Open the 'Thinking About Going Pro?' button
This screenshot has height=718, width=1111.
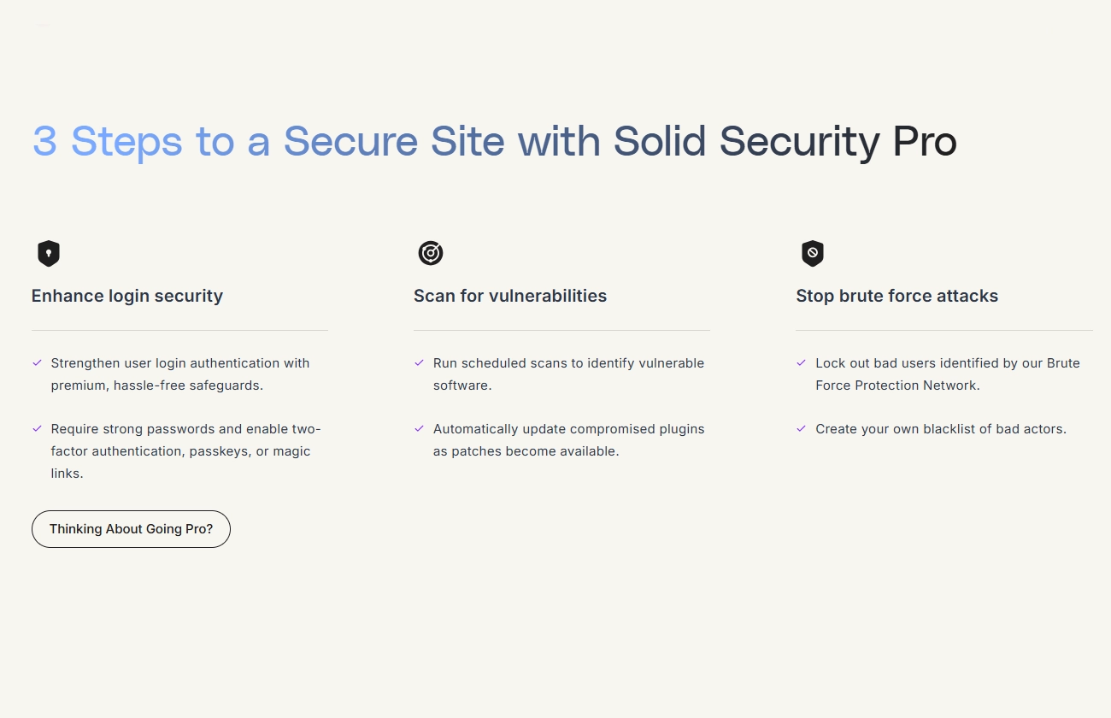coord(131,529)
